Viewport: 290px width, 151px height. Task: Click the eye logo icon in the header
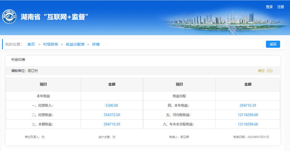tap(9, 17)
